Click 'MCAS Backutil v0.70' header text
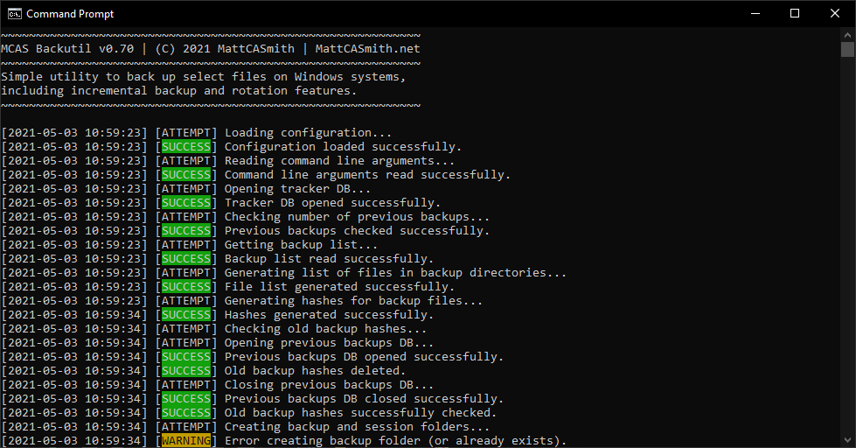 tap(67, 49)
